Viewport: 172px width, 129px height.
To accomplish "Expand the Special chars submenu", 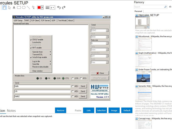I will (x=41, y=52).
